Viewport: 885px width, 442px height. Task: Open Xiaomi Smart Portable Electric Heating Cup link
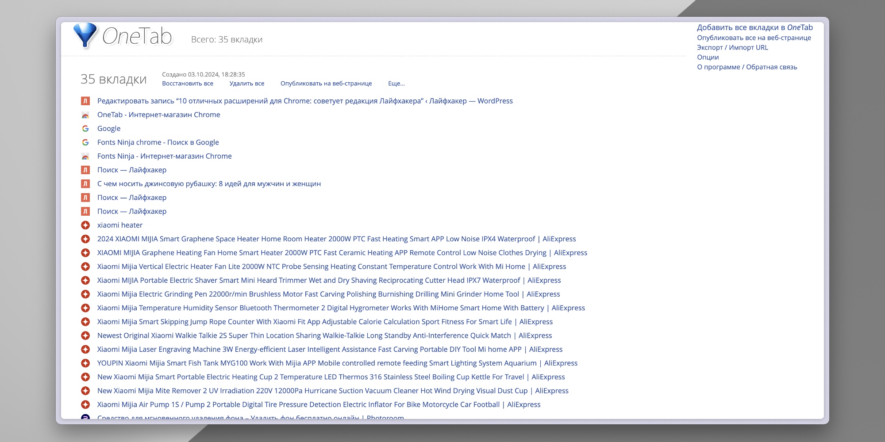click(x=331, y=377)
